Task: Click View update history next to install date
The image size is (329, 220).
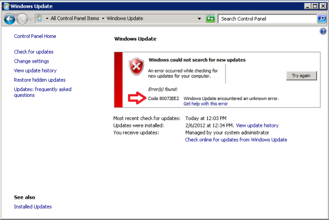Action: (x=257, y=125)
